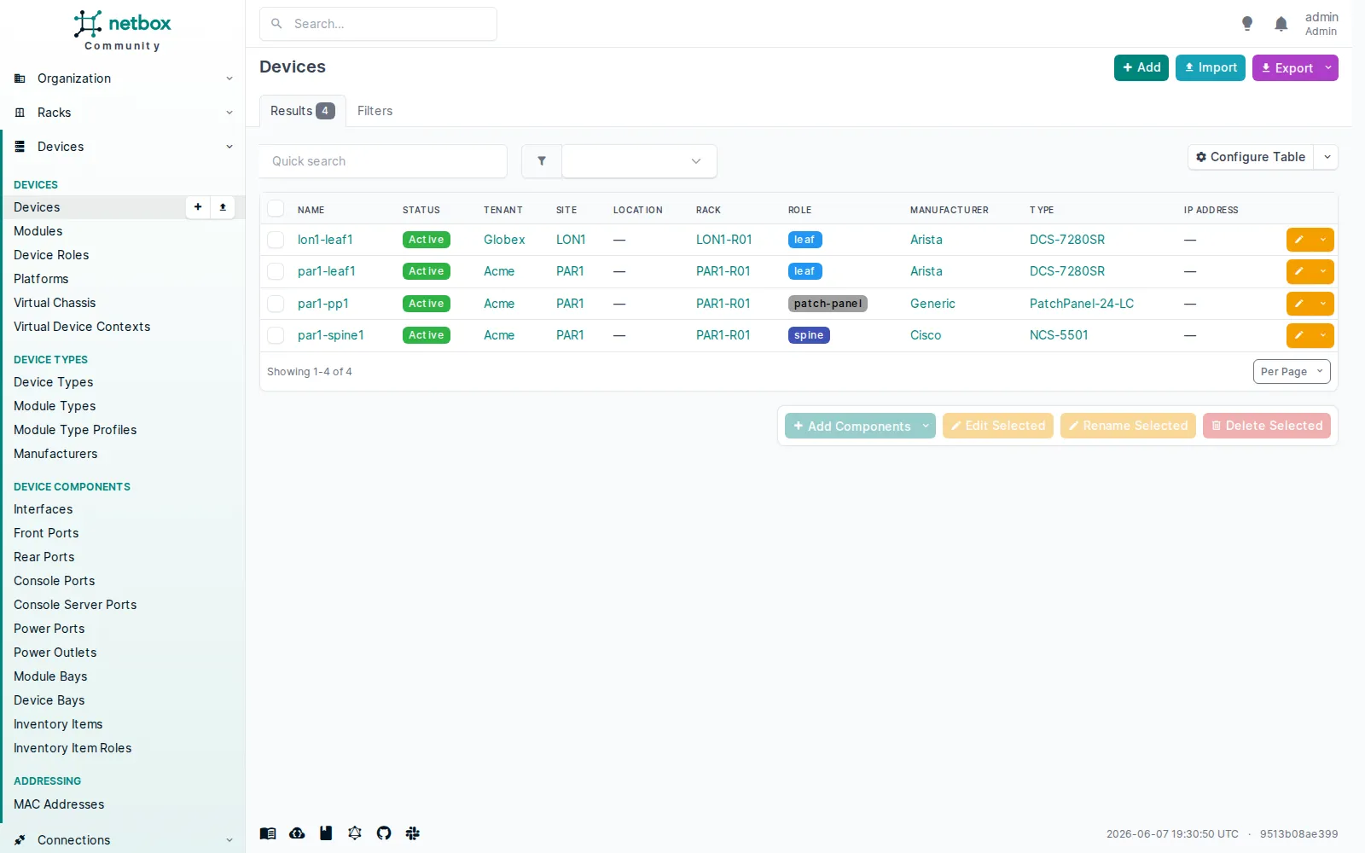The width and height of the screenshot is (1365, 853).
Task: Focus the top Search field
Action: (x=378, y=24)
